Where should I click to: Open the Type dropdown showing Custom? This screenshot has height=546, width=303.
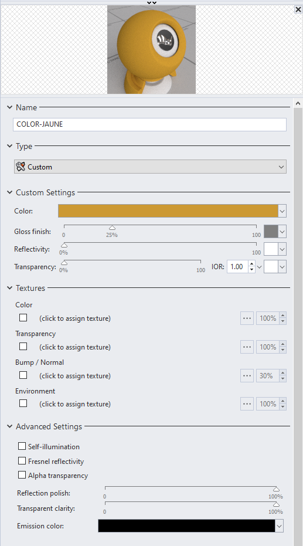(150, 167)
